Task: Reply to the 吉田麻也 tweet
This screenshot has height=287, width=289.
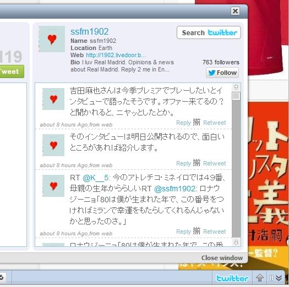Action: (x=183, y=123)
